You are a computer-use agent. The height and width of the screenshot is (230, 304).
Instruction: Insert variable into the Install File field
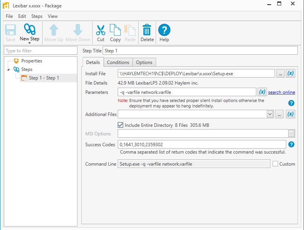click(290, 73)
